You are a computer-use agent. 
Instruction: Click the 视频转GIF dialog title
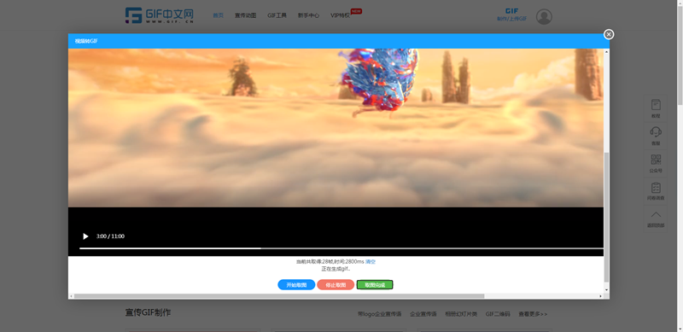(86, 41)
